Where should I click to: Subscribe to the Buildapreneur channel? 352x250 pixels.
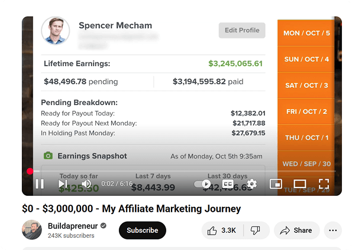click(143, 231)
